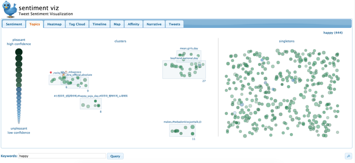Viewport: 355px width, 163px height.
Task: Click the smallest light blue circle ending the legend
Action: pos(19,122)
